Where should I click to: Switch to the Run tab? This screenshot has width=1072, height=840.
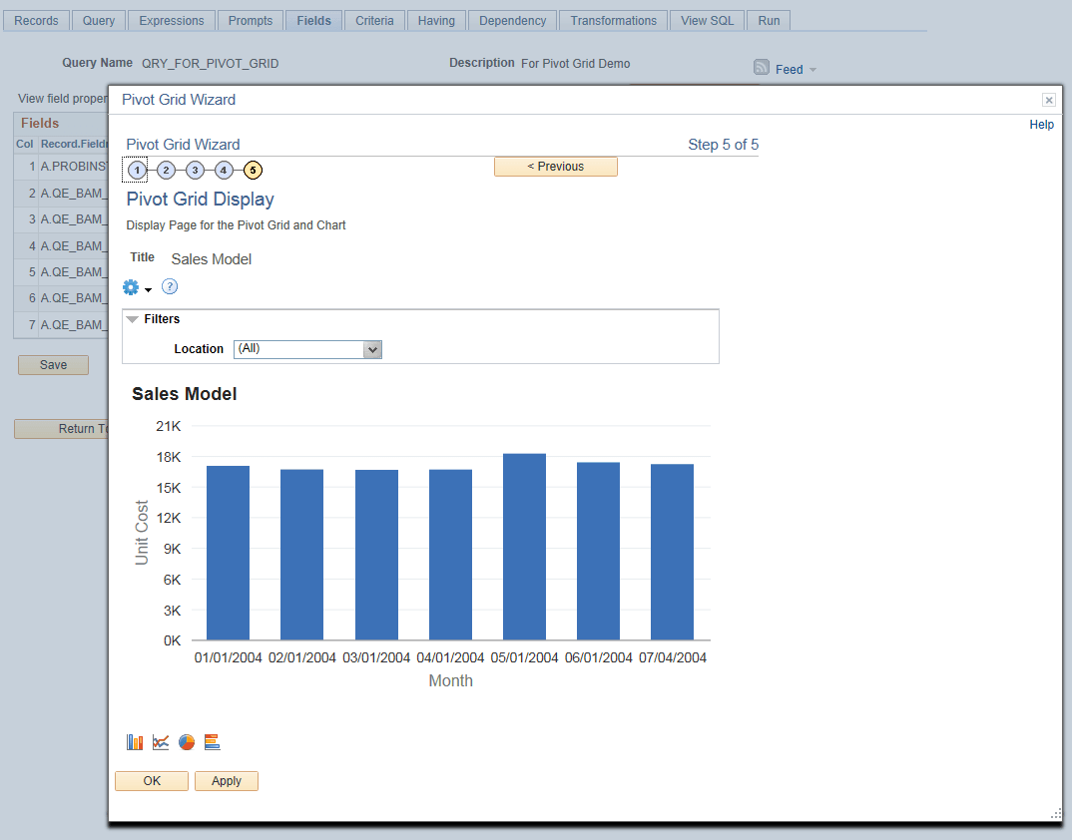(x=768, y=20)
